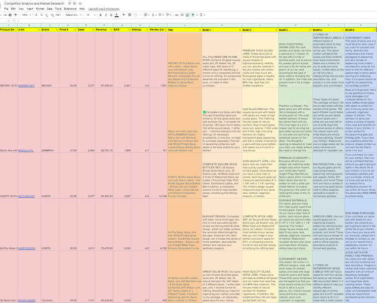Open the Help menu
Screen dimensions: 377x303
82,9
